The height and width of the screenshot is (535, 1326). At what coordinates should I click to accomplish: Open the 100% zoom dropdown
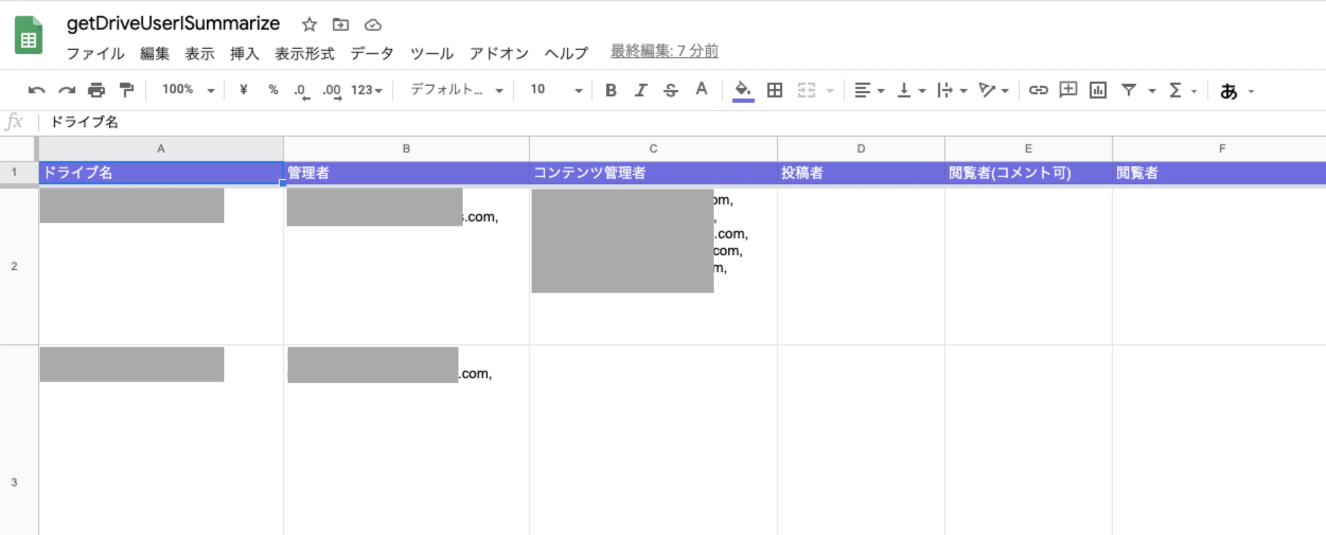point(188,90)
